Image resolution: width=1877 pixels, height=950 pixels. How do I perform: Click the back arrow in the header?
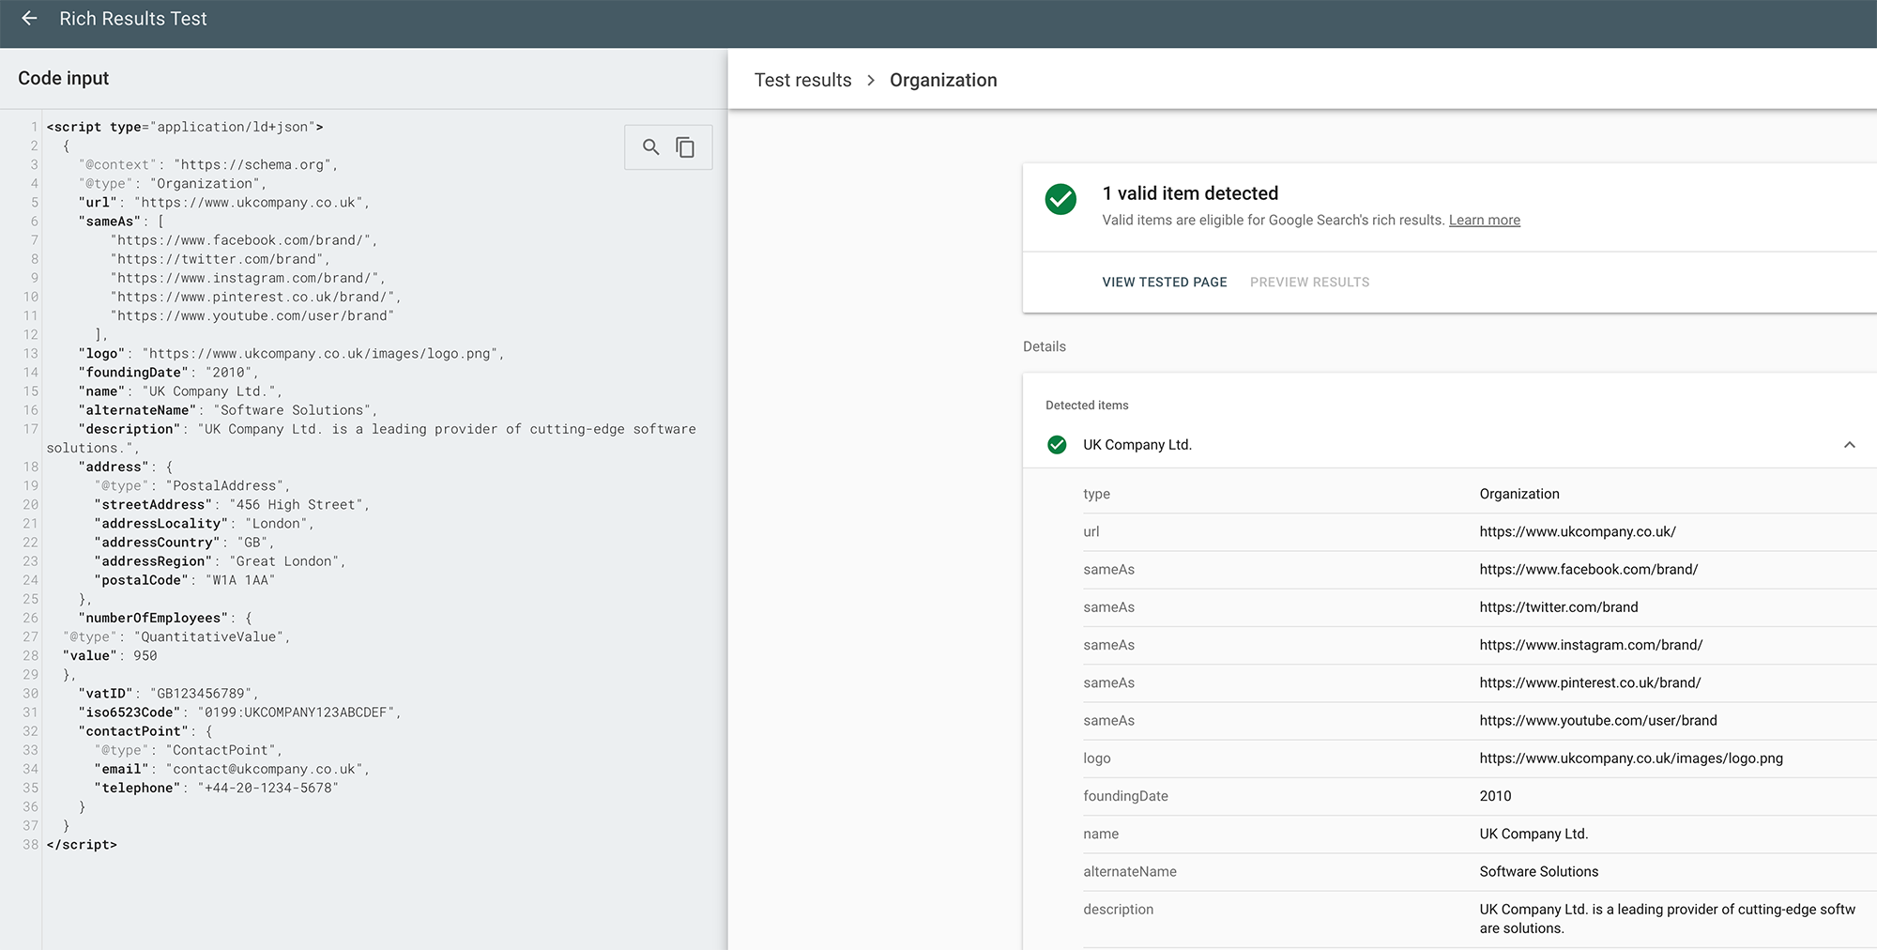pos(29,18)
